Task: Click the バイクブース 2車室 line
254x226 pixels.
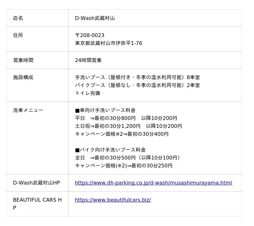Action: pos(137,85)
